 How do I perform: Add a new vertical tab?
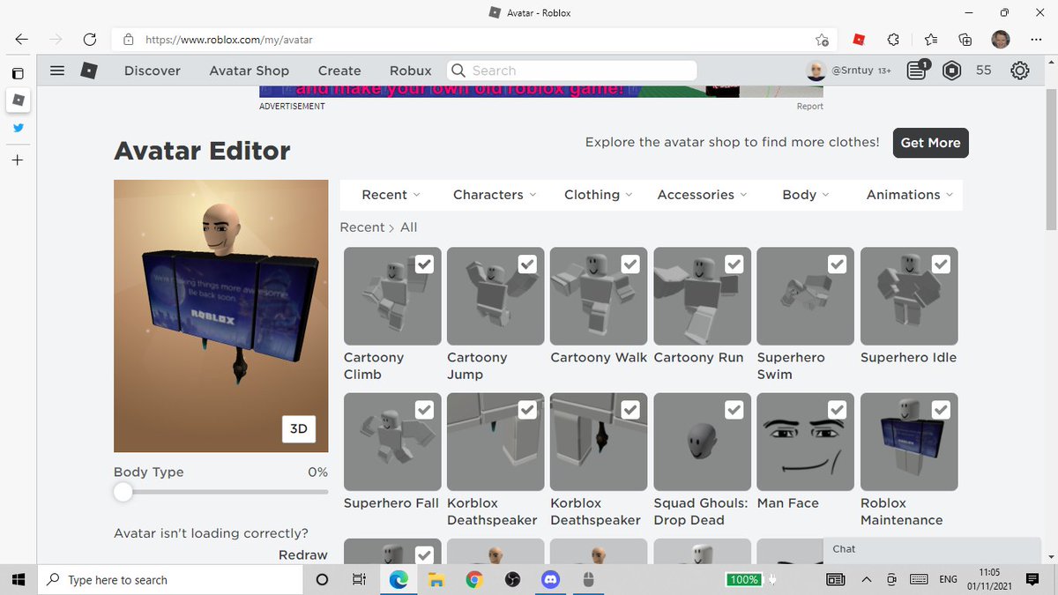(x=18, y=160)
